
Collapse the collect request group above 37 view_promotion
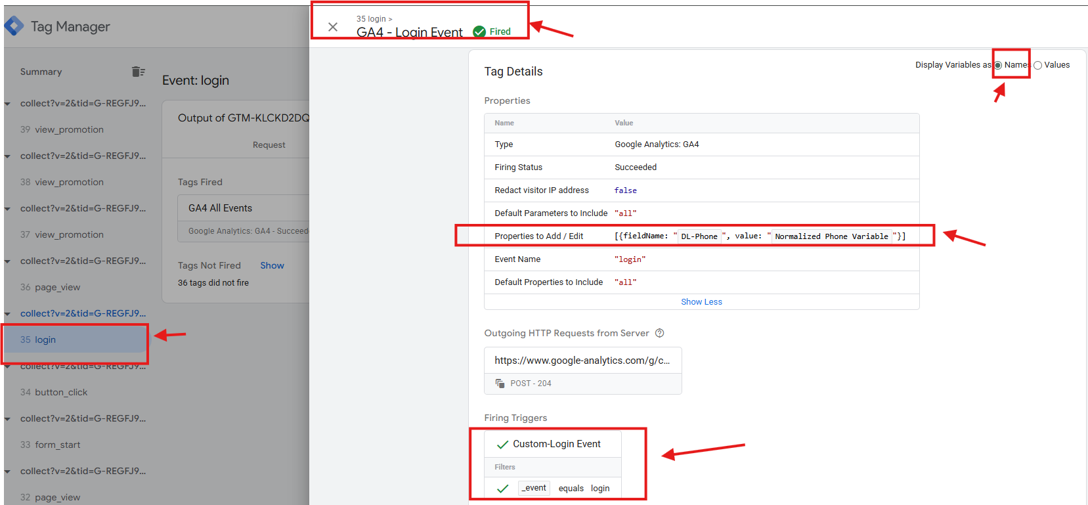pyautogui.click(x=7, y=209)
